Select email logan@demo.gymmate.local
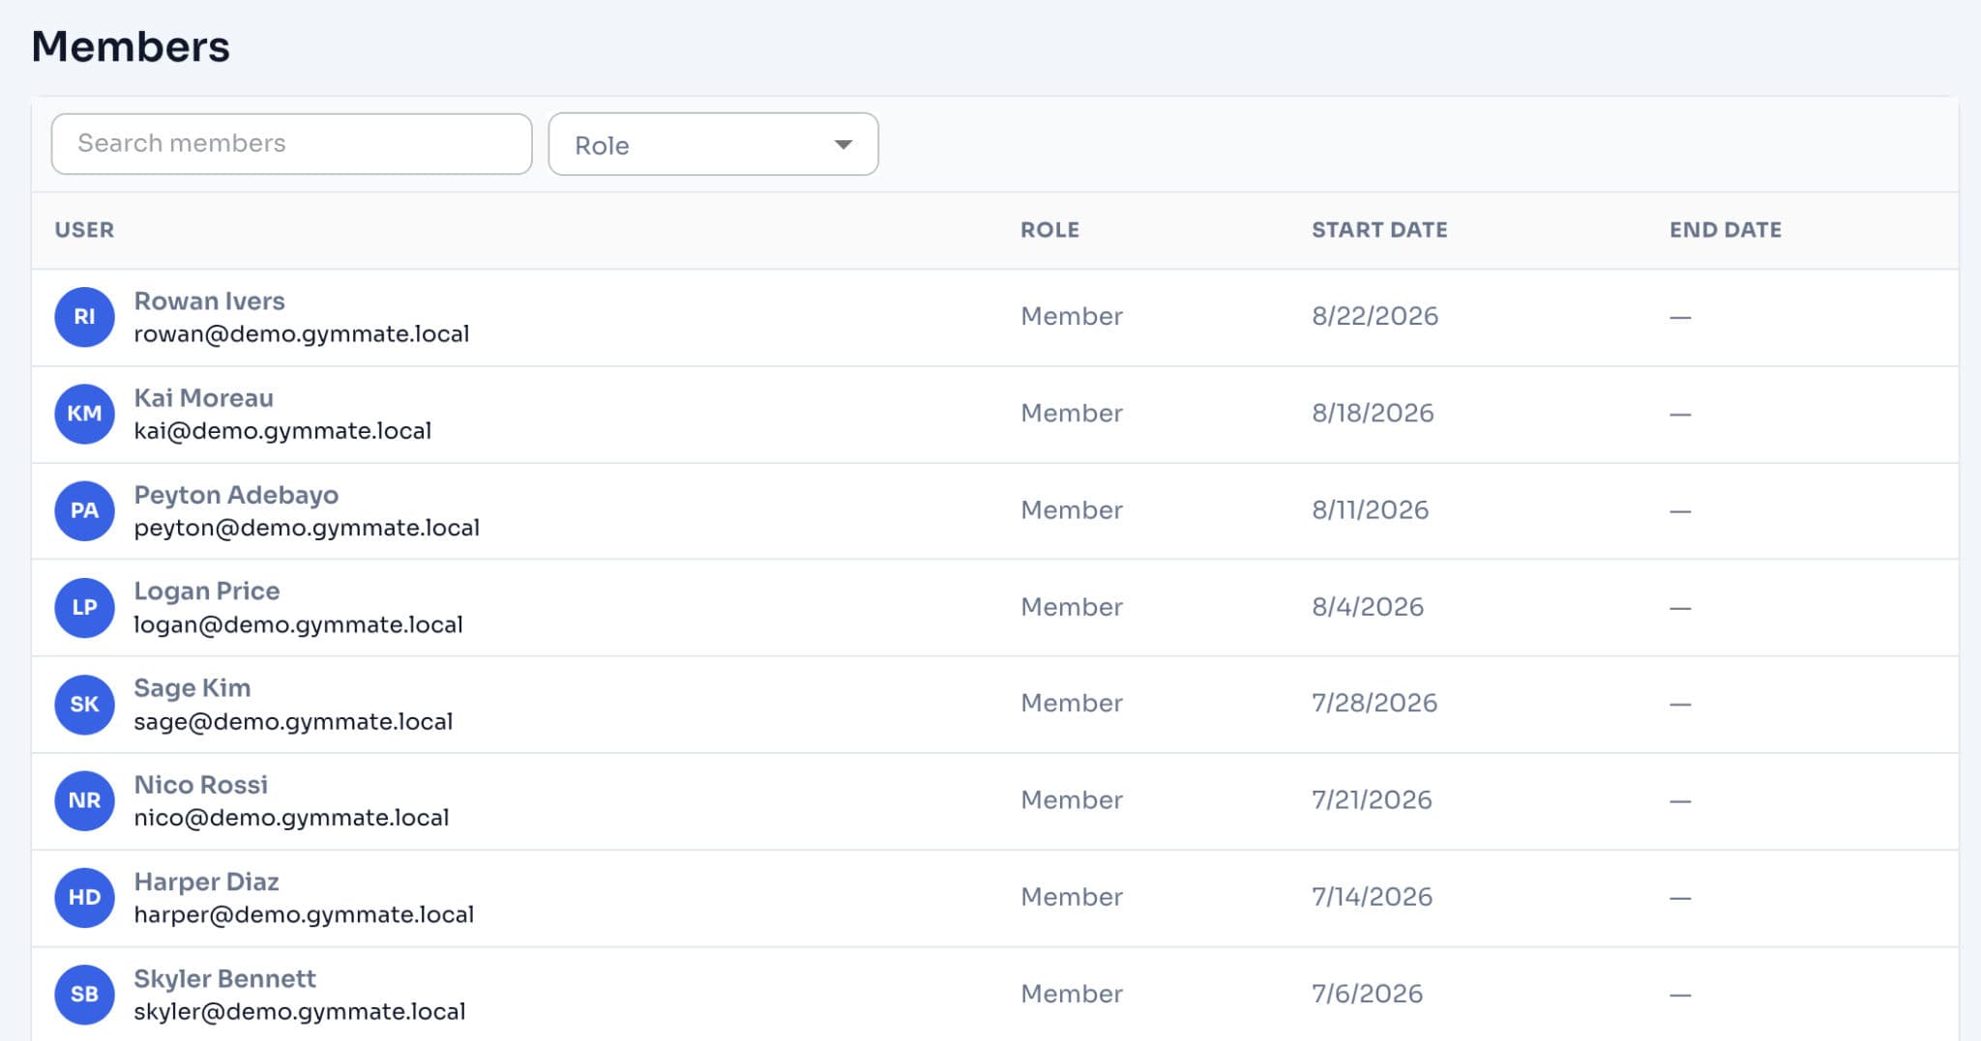Screen dimensions: 1981x1041 (298, 624)
